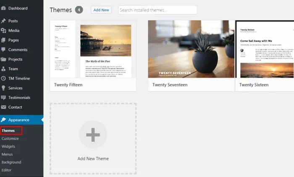Click the TM Timeline clock icon
The width and height of the screenshot is (294, 177).
(3, 78)
